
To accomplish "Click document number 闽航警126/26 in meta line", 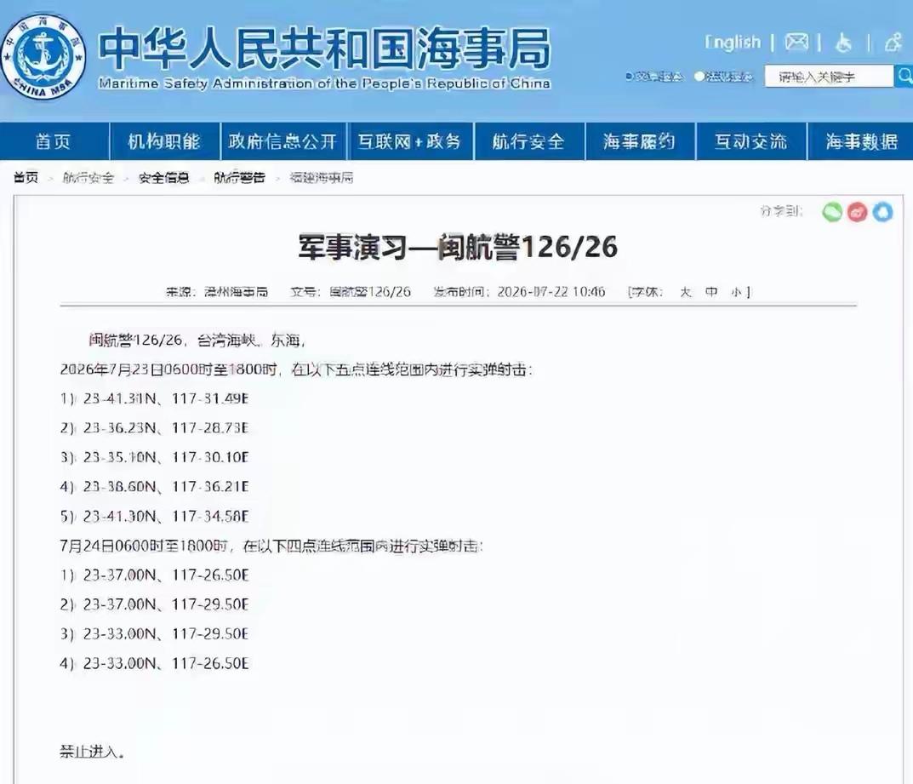I will tap(370, 292).
